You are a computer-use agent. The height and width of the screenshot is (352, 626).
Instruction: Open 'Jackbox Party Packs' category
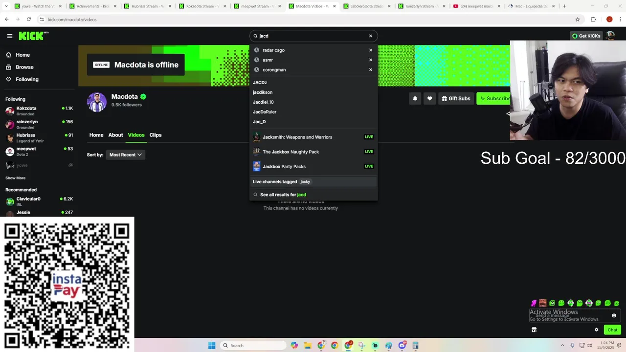click(x=313, y=166)
